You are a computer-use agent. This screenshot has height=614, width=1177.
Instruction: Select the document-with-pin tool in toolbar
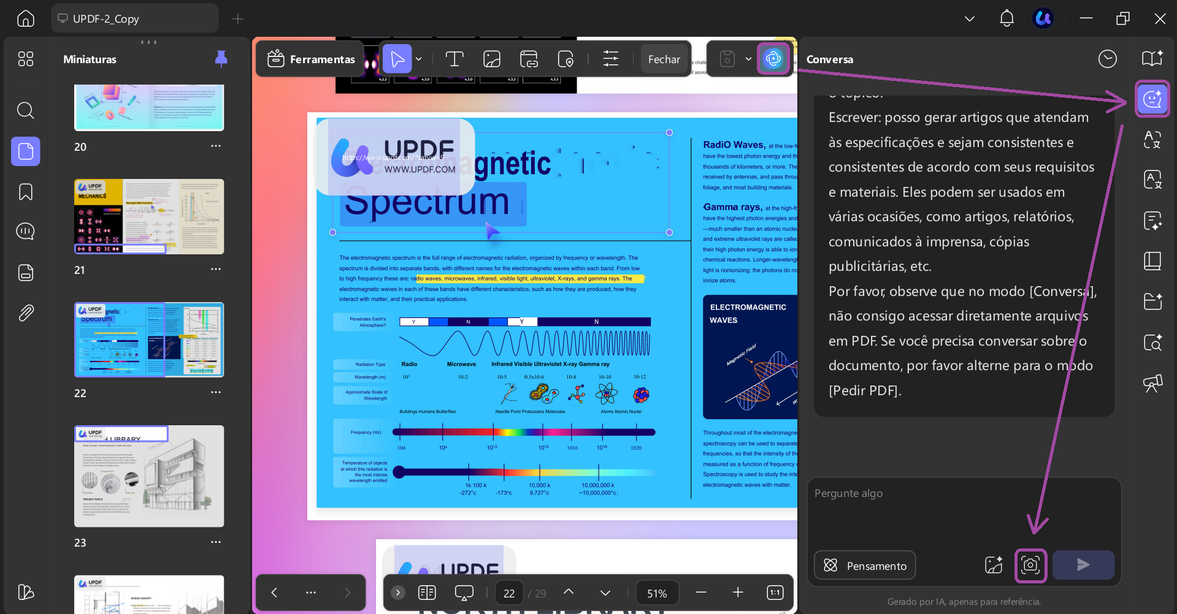coord(565,59)
